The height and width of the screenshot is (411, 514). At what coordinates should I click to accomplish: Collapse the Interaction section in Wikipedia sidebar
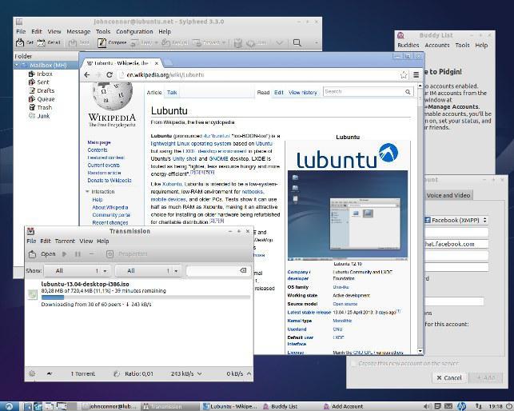click(87, 192)
